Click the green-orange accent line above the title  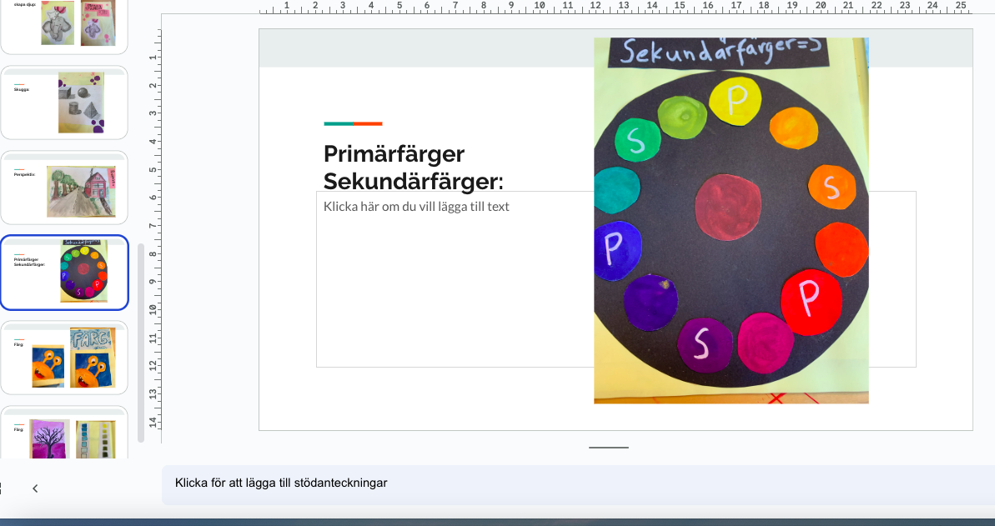point(351,123)
